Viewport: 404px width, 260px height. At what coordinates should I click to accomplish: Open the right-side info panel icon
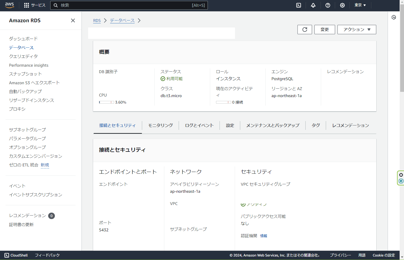pyautogui.click(x=394, y=17)
